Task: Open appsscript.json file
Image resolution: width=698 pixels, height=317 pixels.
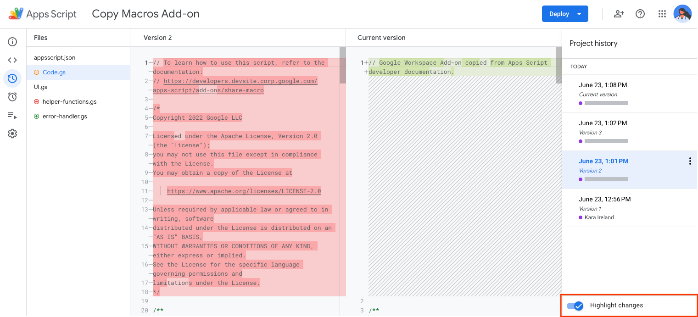Action: [x=55, y=58]
